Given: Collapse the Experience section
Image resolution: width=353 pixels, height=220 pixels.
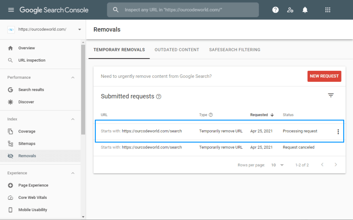Looking at the screenshot, I should pyautogui.click(x=73, y=173).
